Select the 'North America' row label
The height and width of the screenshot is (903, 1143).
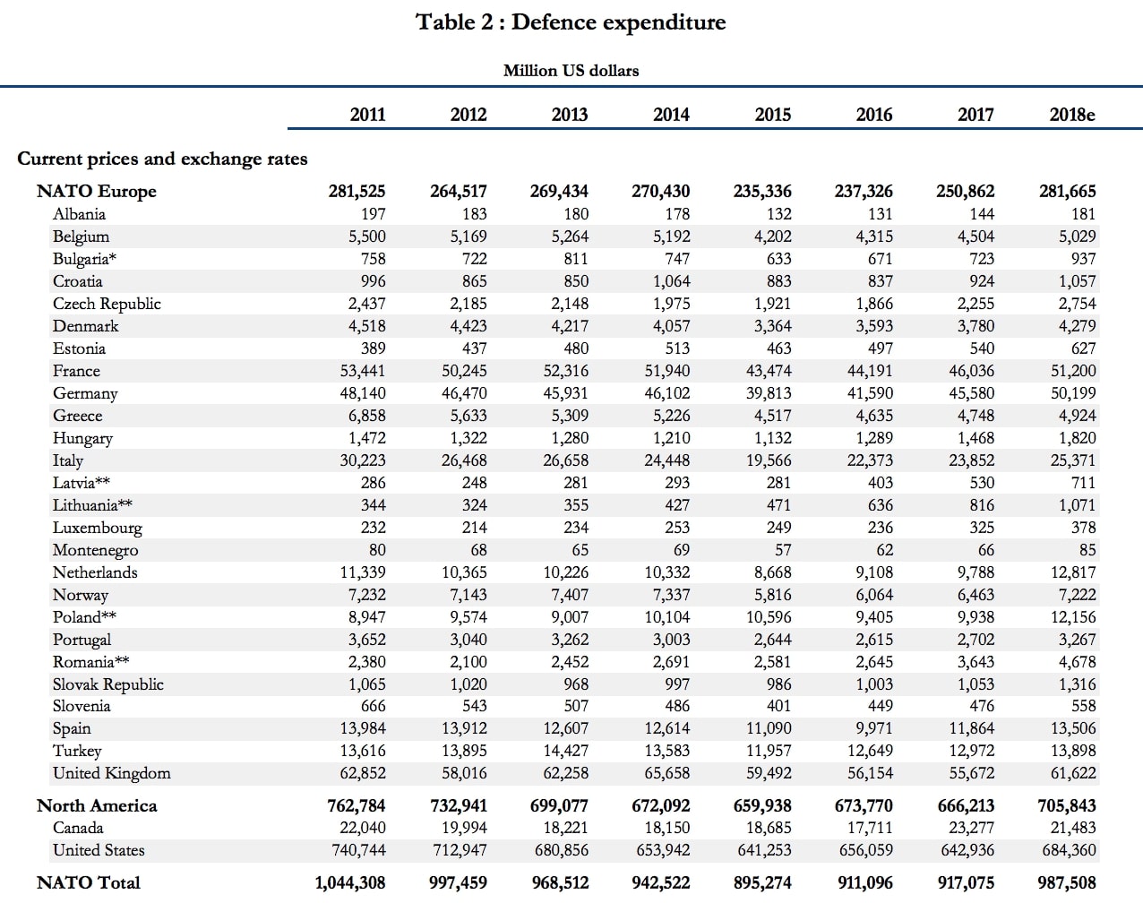point(97,806)
